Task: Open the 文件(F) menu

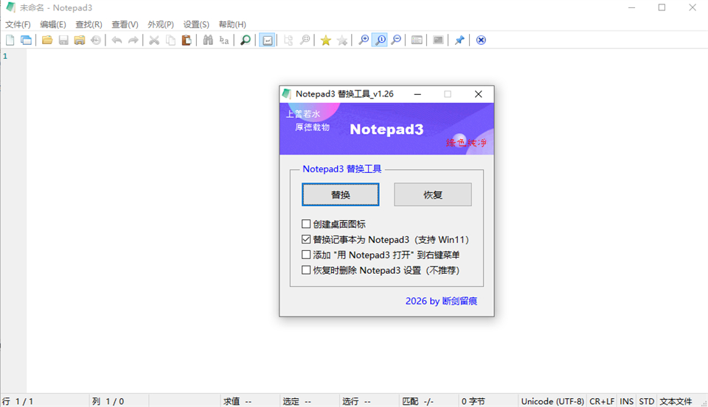Action: pos(18,24)
